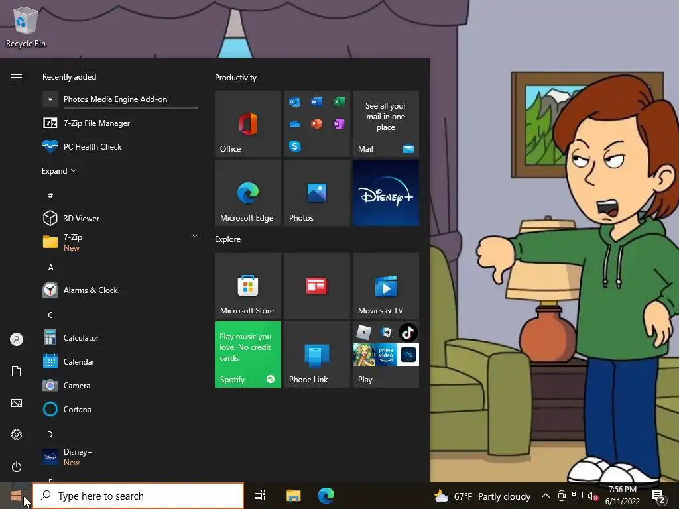This screenshot has width=679, height=509.
Task: Click the D letter index header
Action: (50, 435)
